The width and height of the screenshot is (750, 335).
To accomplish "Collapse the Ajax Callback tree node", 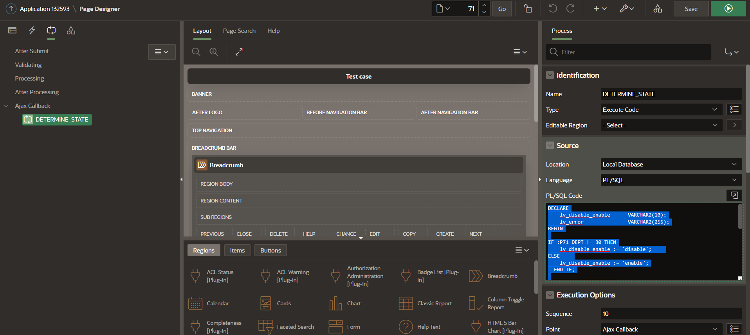I will [x=6, y=106].
